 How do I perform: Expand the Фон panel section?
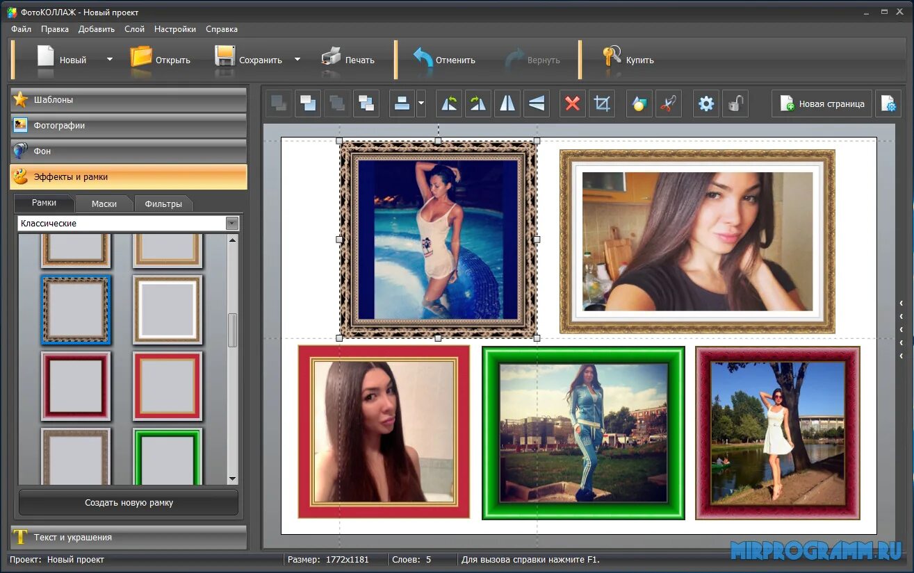coord(129,151)
